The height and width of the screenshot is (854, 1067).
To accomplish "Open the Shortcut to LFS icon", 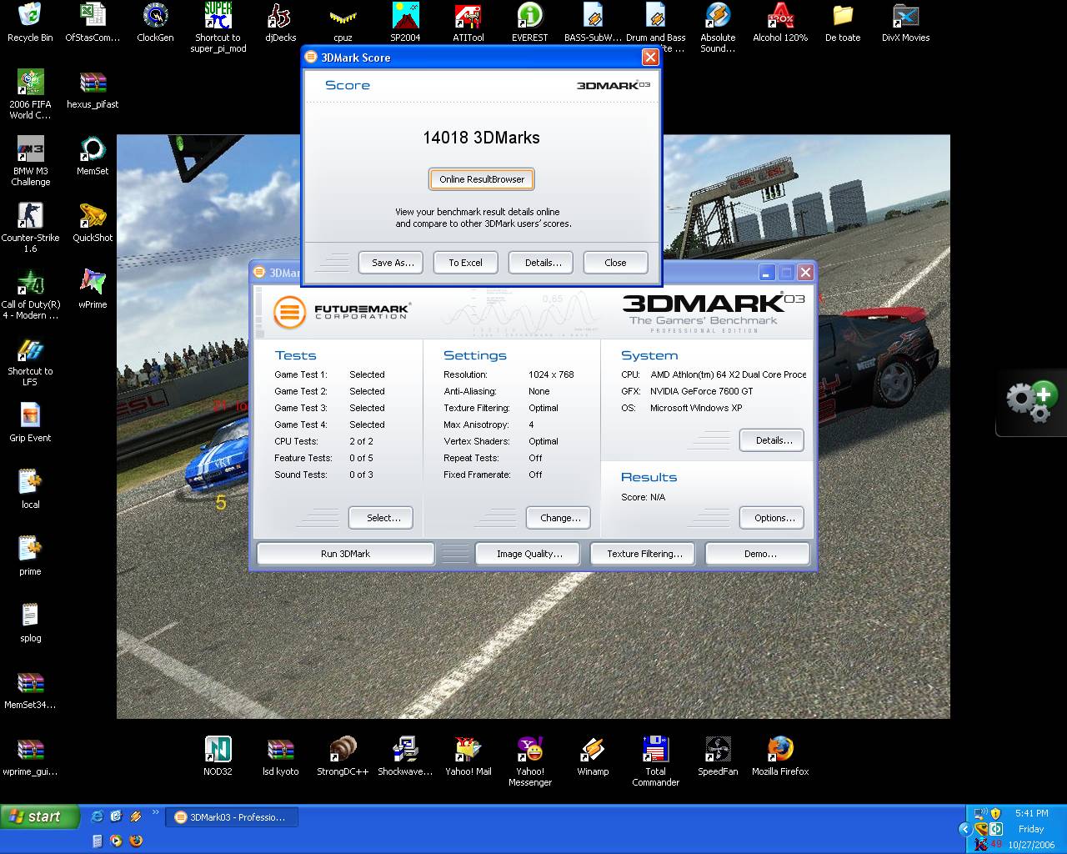I will [30, 361].
